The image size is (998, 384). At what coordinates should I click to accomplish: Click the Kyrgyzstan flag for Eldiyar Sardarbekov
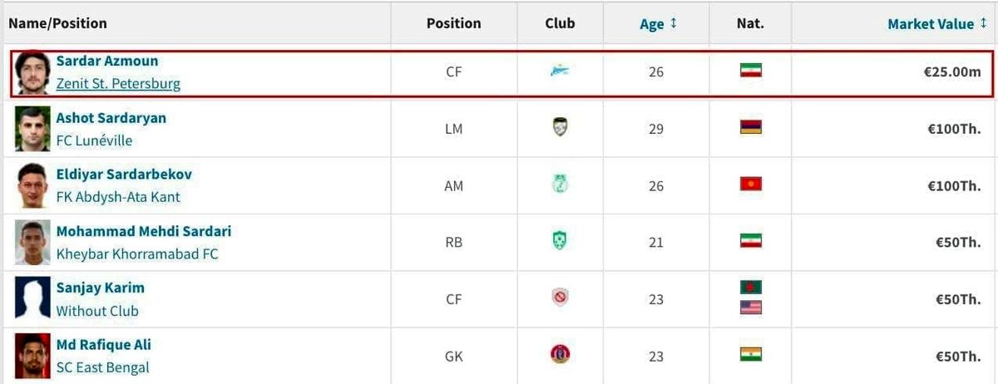click(751, 184)
